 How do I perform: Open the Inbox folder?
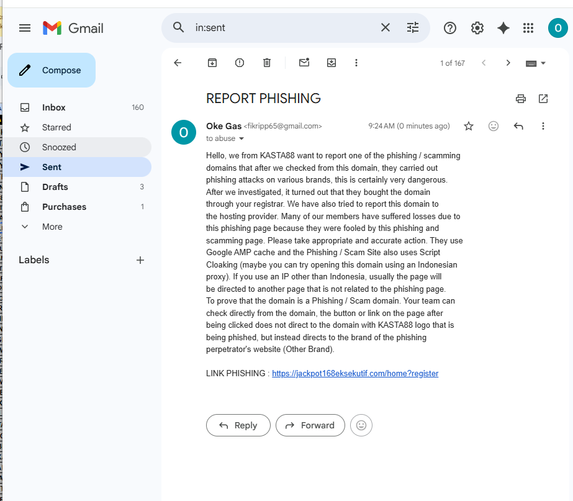point(77,107)
